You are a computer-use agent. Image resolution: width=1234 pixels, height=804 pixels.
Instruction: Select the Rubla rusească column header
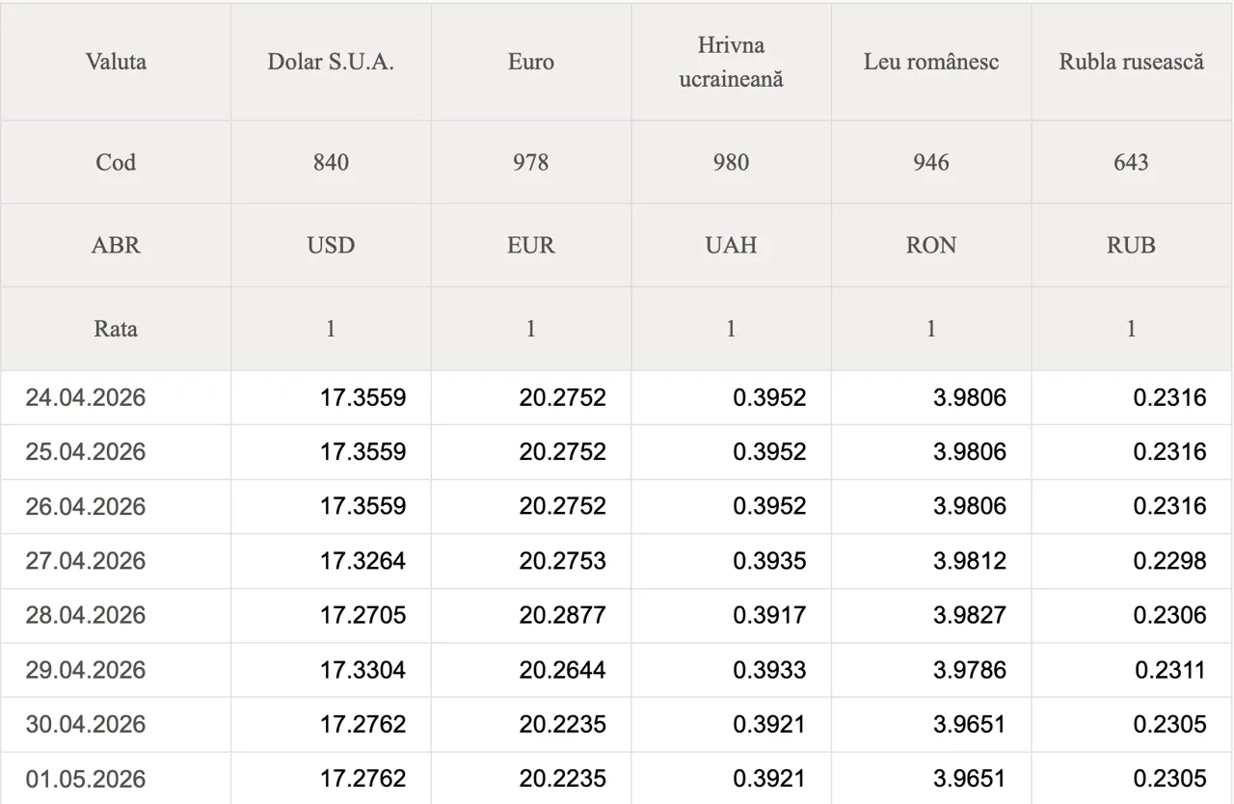click(x=1132, y=62)
